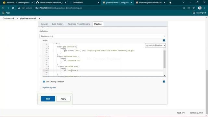Viewport: 208px width, 117px height.
Task: Click script editor vertical scrollbar thumb
Action: click(164, 59)
